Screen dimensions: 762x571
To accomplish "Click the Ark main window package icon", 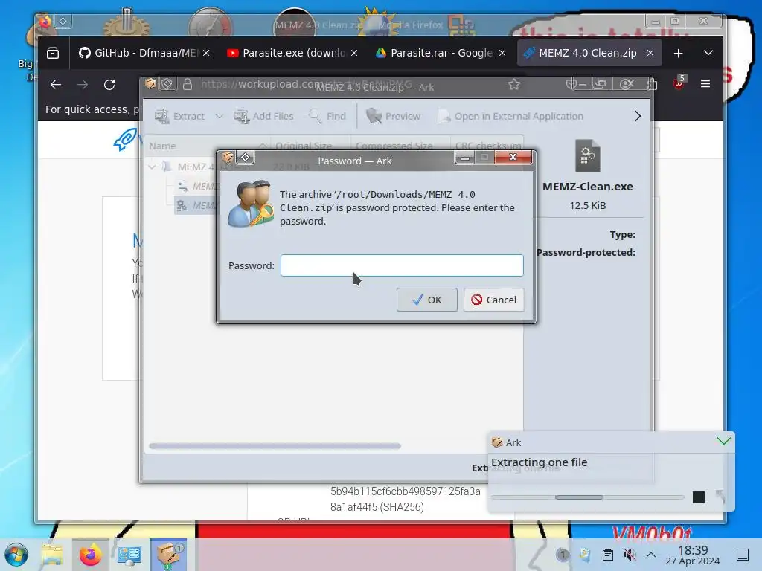I will click(150, 83).
